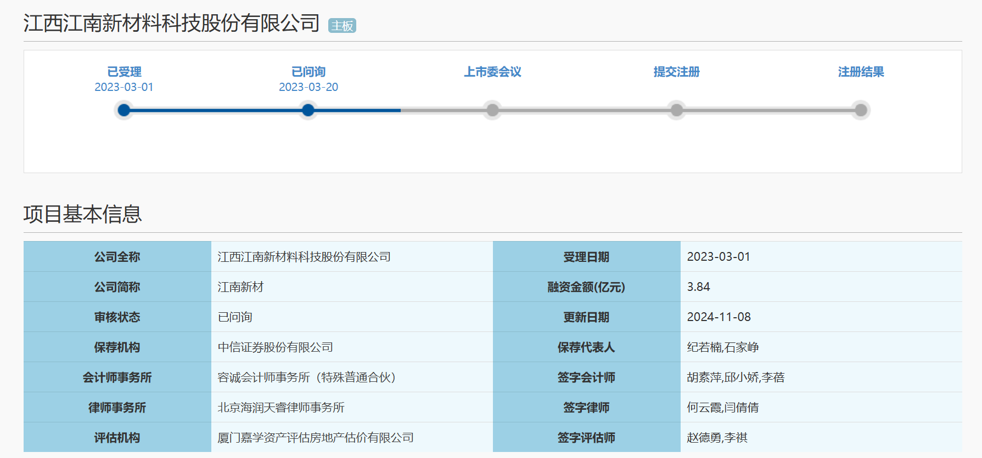Click 容诚会计师事务所（特殊普通合伙） value
Viewport: 982px width, 458px height.
307,377
